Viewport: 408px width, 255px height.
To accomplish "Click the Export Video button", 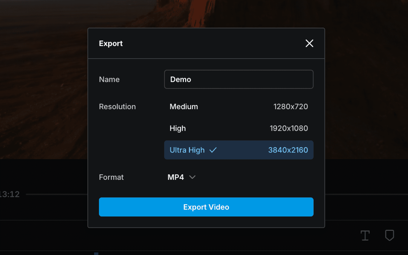I will [x=206, y=207].
